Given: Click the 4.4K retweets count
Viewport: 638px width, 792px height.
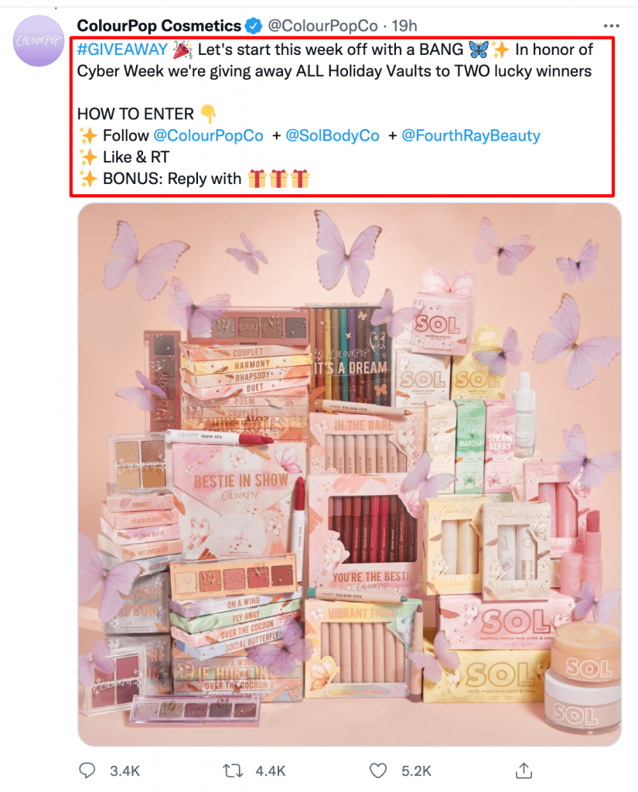Looking at the screenshot, I should [270, 771].
